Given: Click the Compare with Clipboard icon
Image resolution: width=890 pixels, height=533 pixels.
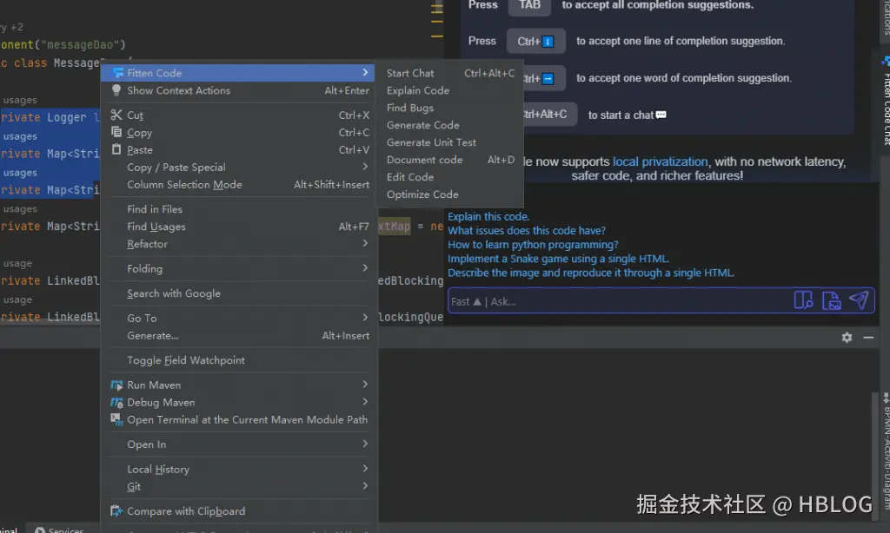Looking at the screenshot, I should 116,511.
